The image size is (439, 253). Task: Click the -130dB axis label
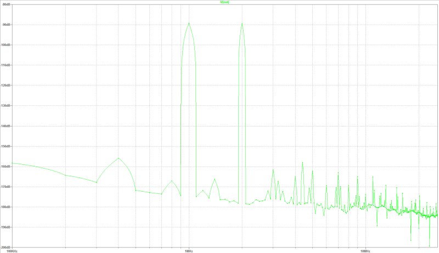(5, 106)
